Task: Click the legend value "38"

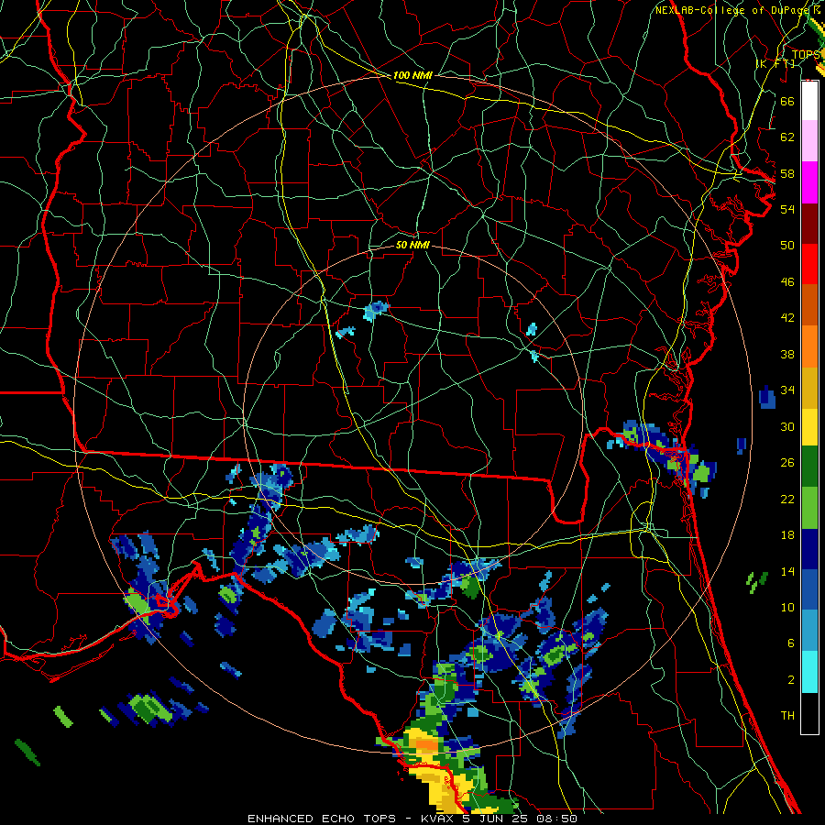Action: [x=787, y=354]
